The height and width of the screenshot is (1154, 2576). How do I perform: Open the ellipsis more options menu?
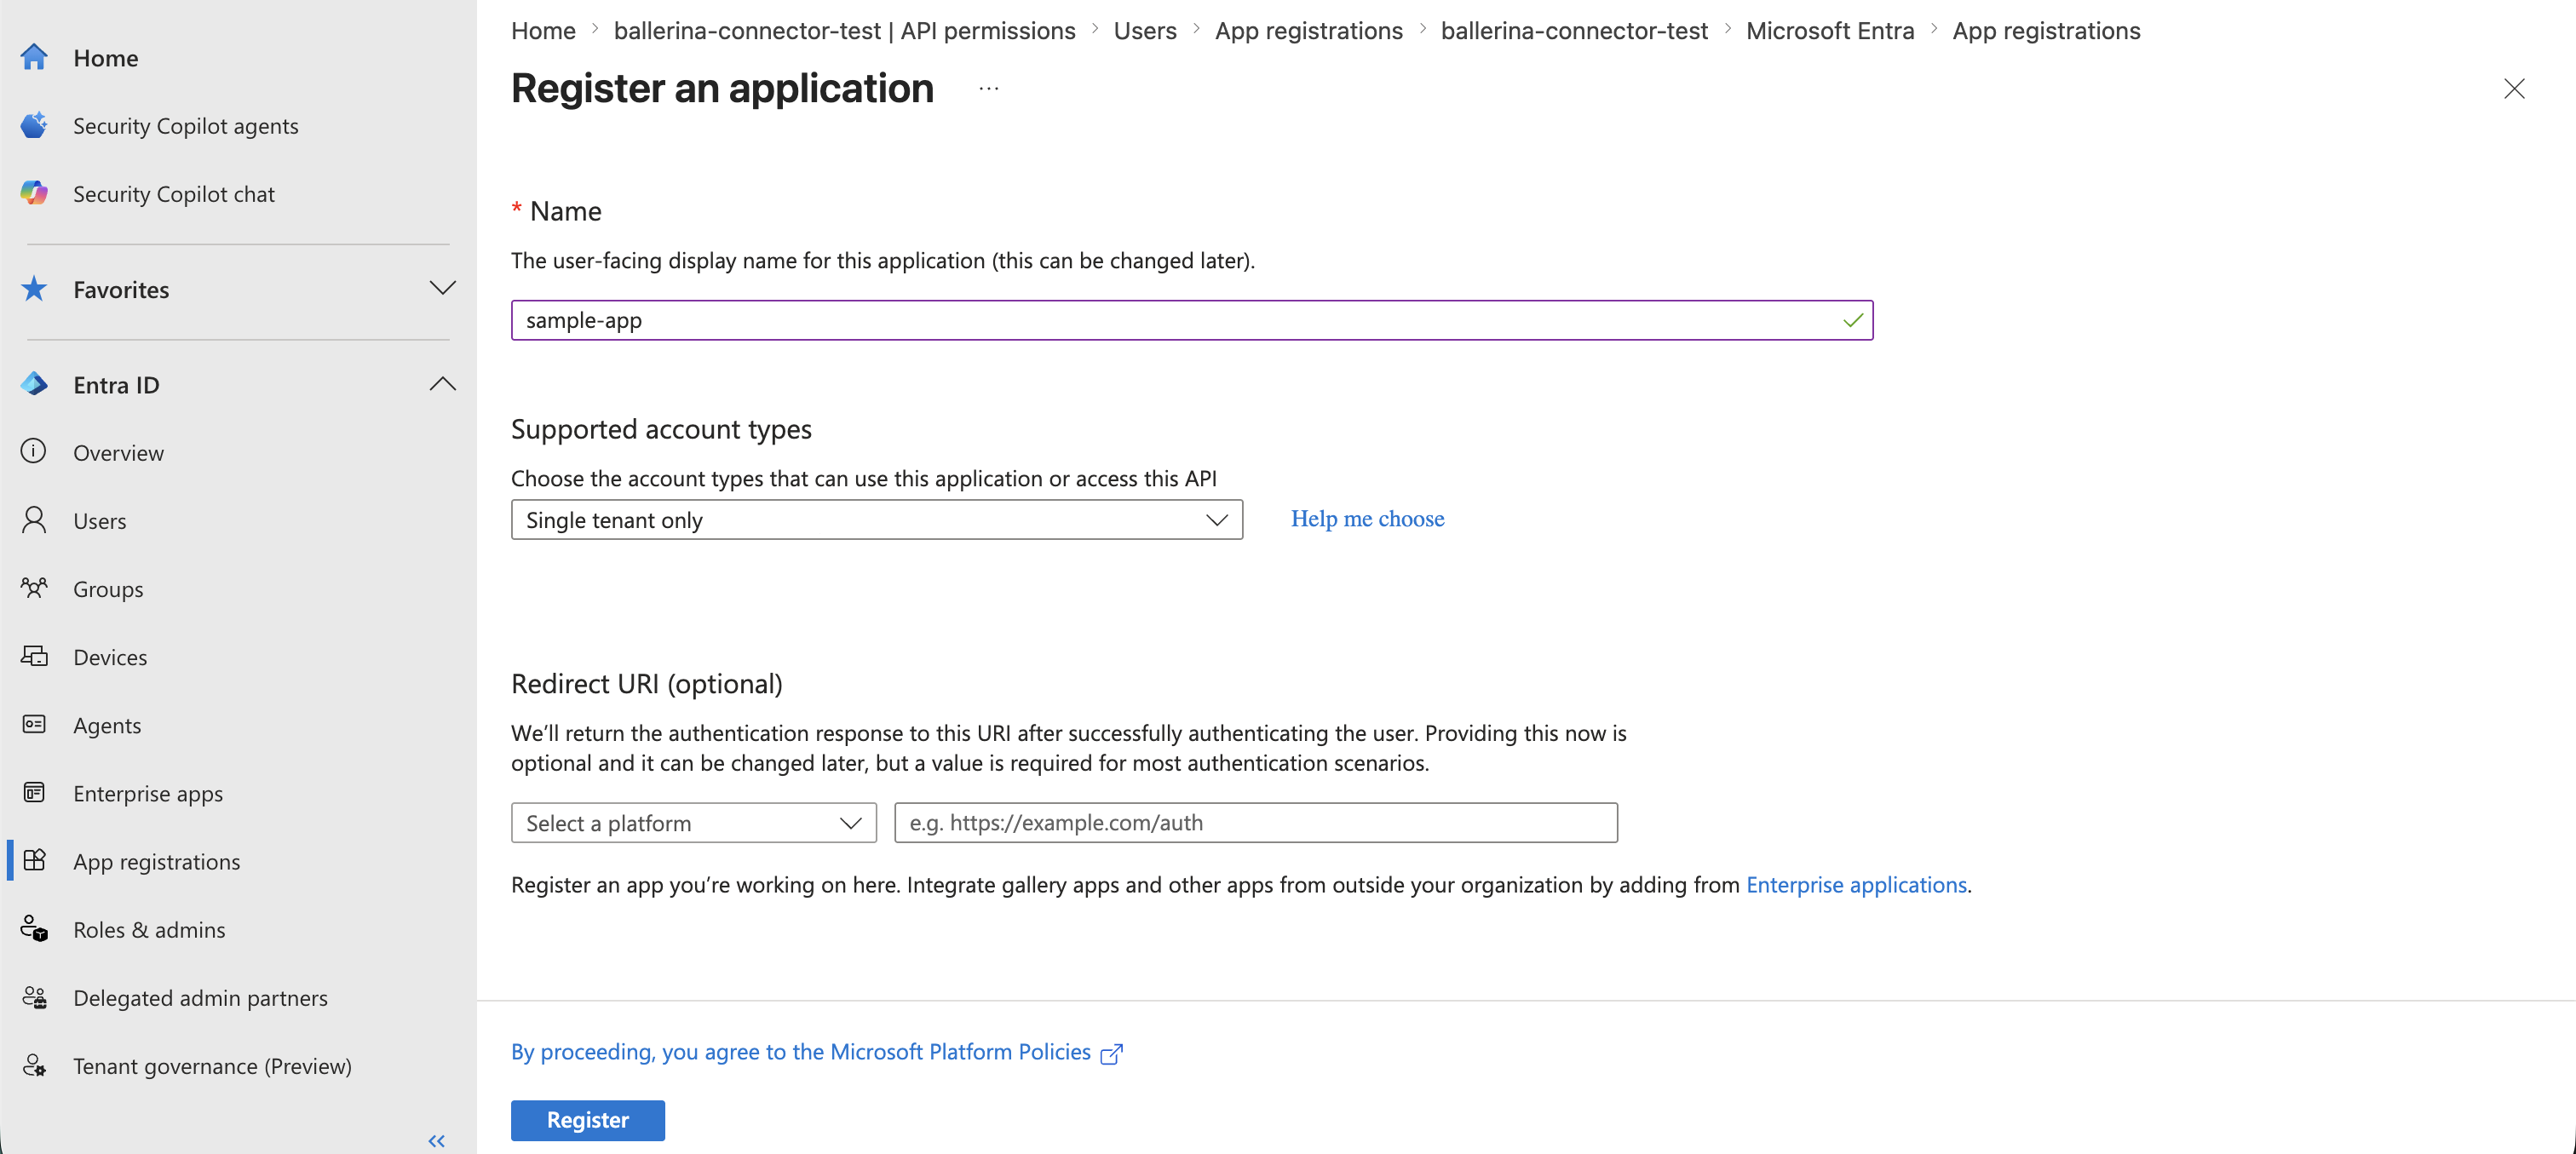coord(988,88)
